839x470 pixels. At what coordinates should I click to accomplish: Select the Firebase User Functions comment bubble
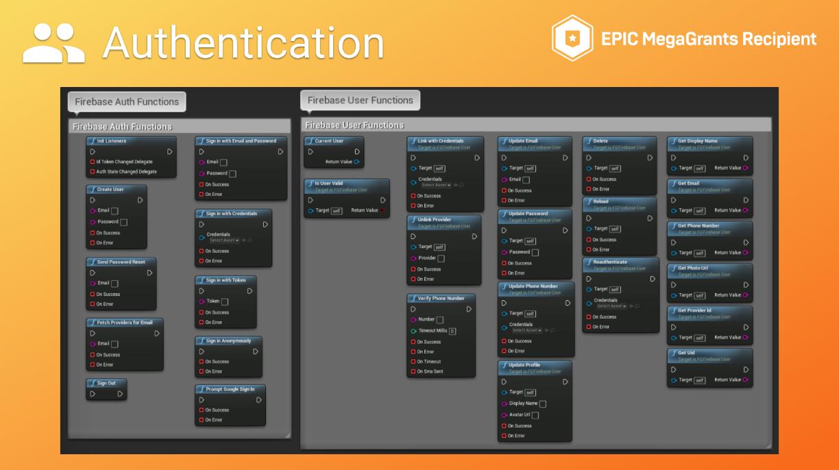(360, 100)
